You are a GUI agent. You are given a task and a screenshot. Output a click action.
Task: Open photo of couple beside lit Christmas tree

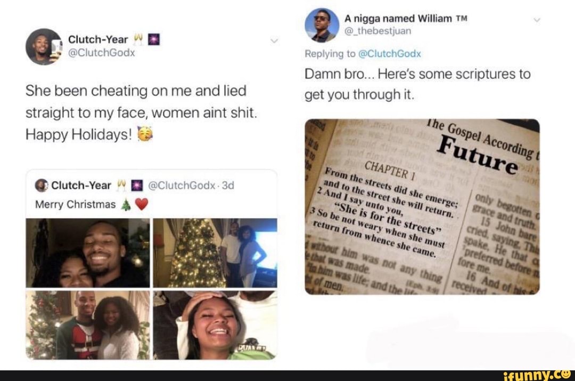215,253
